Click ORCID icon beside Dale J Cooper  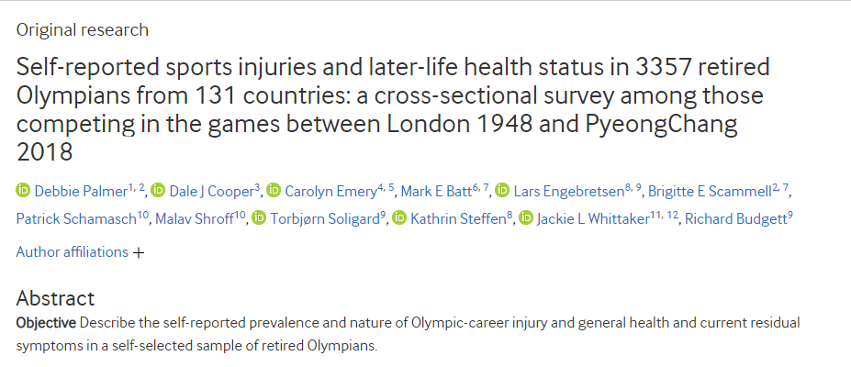coord(158,191)
